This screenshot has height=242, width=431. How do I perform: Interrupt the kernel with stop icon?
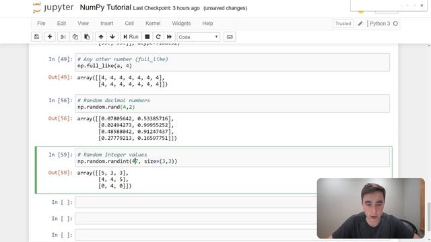click(147, 37)
